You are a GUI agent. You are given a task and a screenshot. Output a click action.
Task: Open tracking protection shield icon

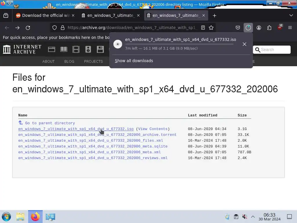pyautogui.click(x=55, y=28)
